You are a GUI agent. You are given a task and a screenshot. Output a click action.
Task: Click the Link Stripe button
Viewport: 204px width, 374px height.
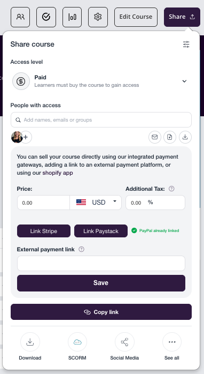(44, 231)
